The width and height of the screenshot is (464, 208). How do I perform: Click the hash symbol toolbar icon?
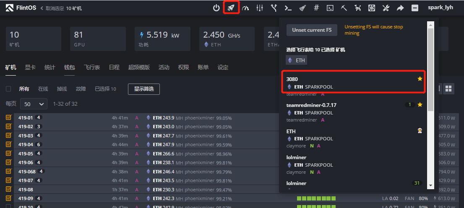click(x=316, y=8)
